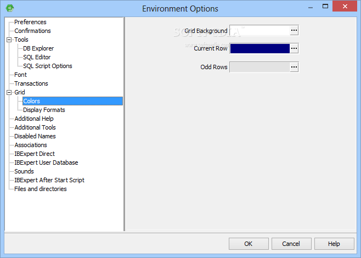Image resolution: width=361 pixels, height=258 pixels.
Task: Collapse the Tools tree node
Action: (x=9, y=40)
